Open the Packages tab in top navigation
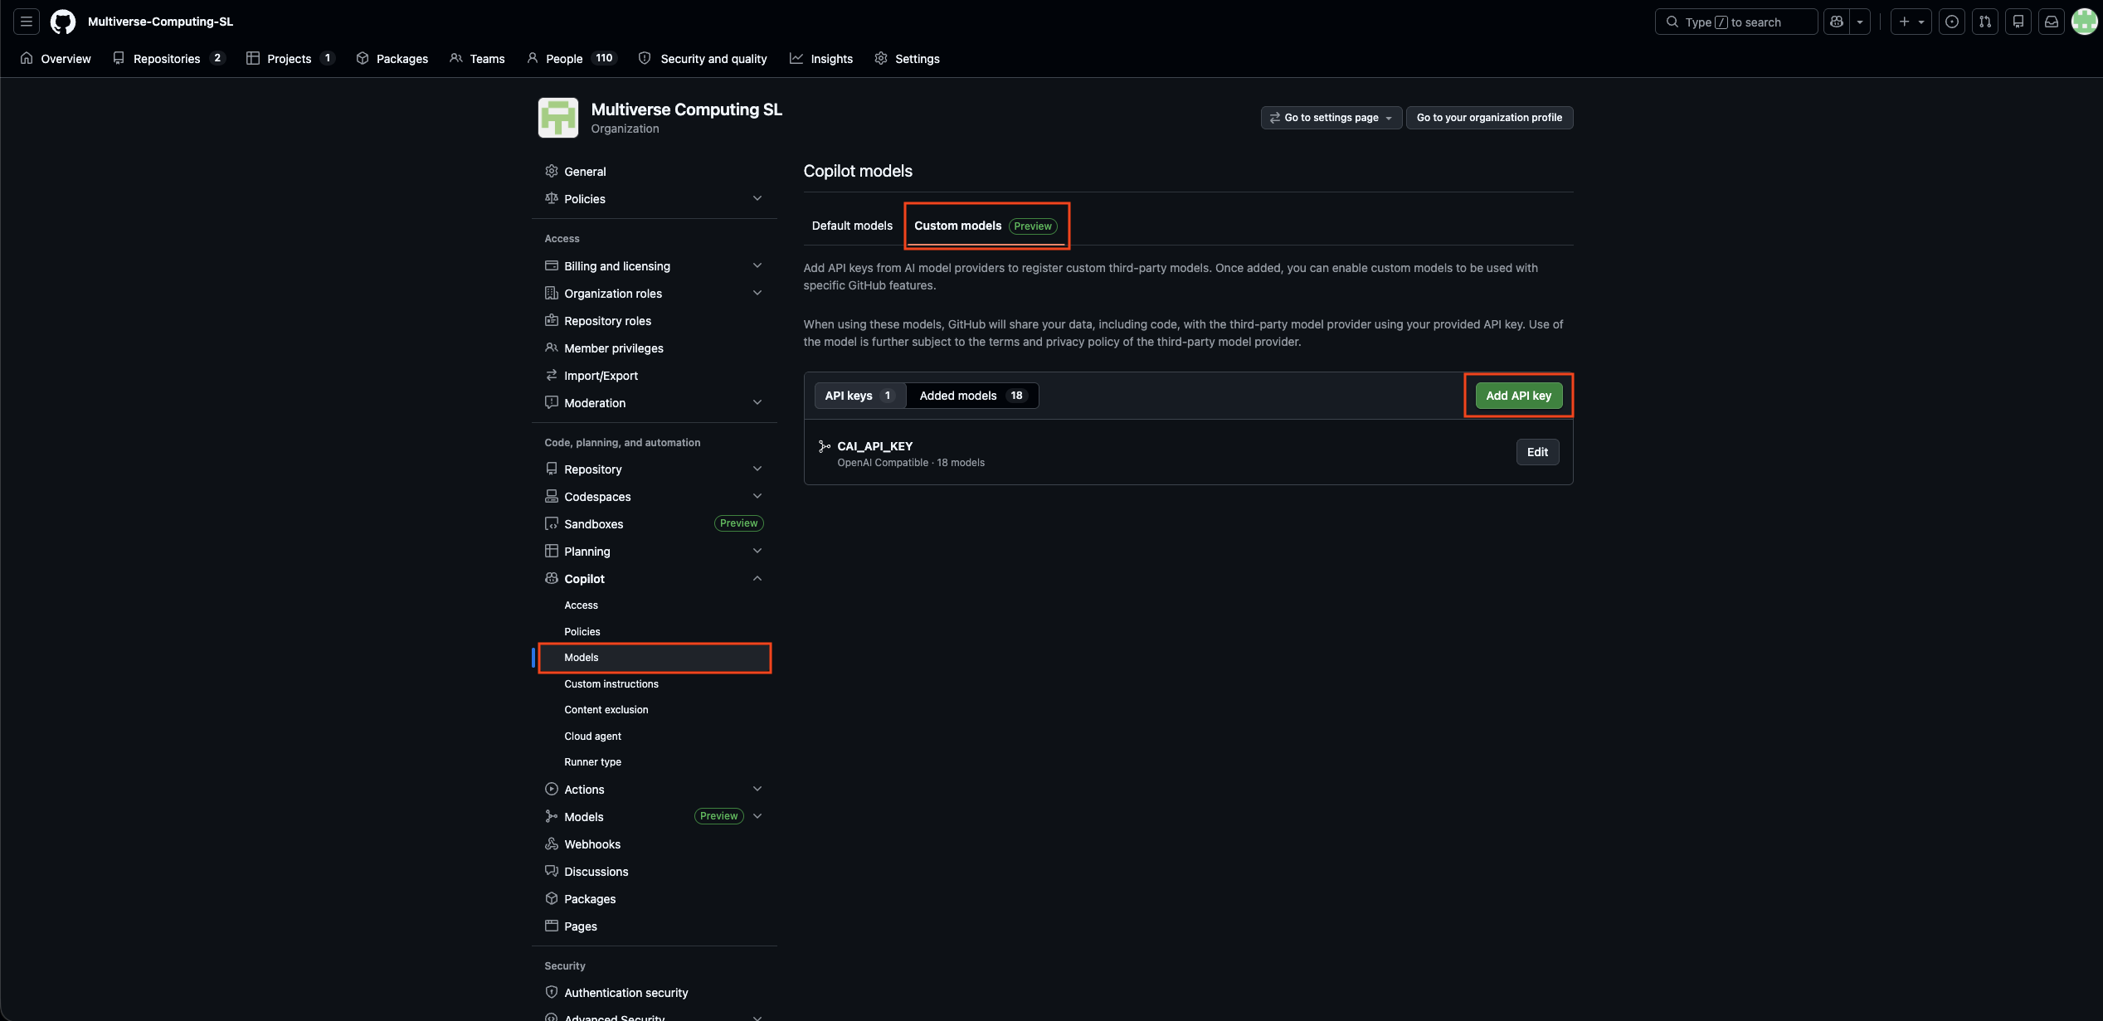Viewport: 2103px width, 1021px height. click(392, 58)
